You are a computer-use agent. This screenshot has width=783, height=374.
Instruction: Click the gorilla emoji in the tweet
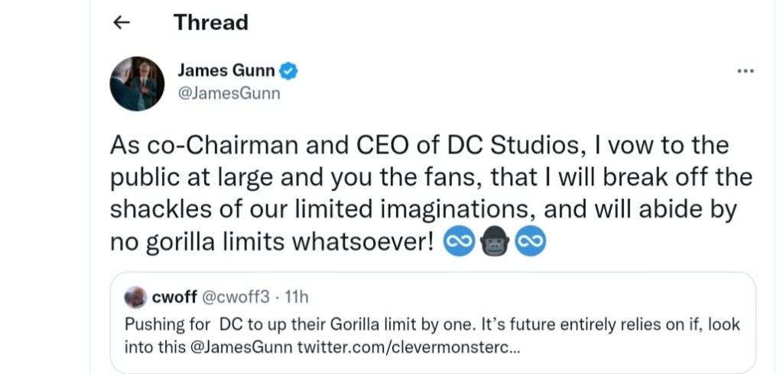pos(495,243)
